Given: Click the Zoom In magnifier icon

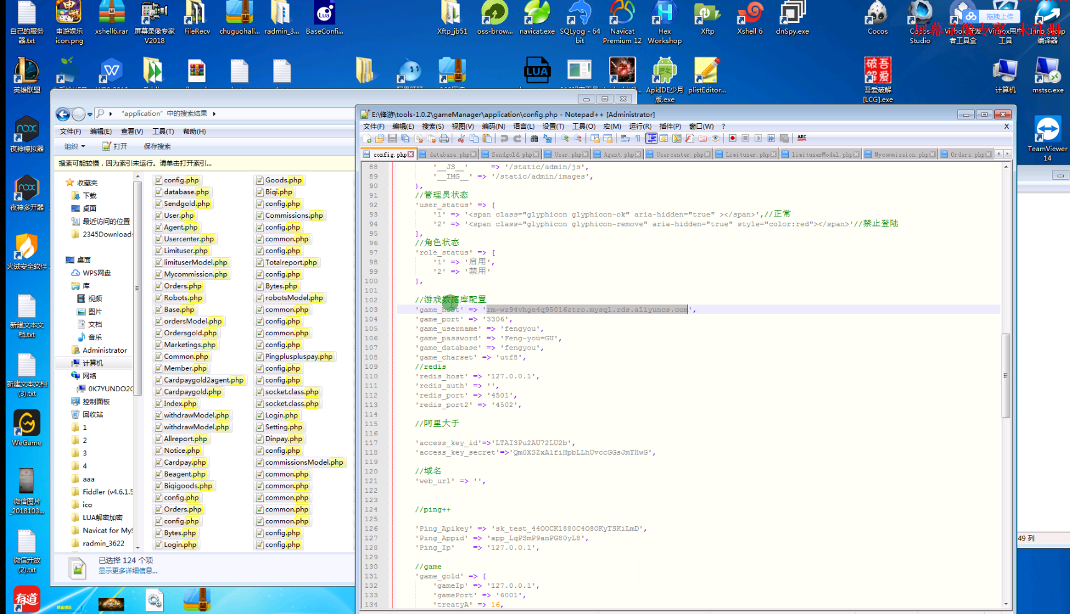Looking at the screenshot, I should (565, 139).
